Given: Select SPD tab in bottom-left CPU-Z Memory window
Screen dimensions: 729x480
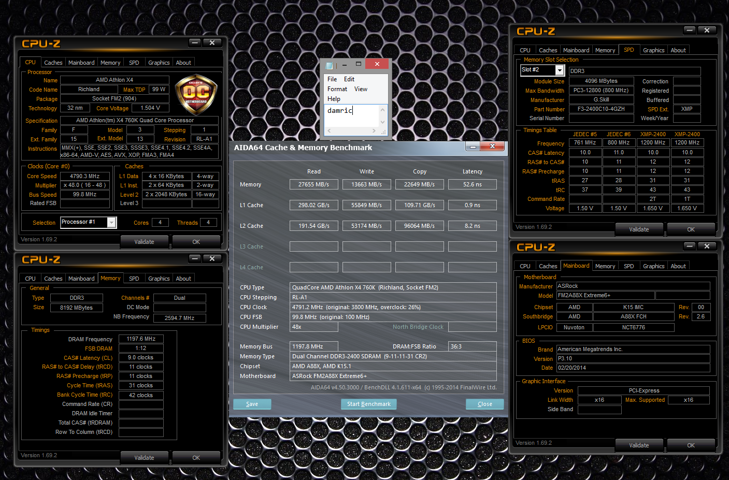Looking at the screenshot, I should click(x=134, y=279).
